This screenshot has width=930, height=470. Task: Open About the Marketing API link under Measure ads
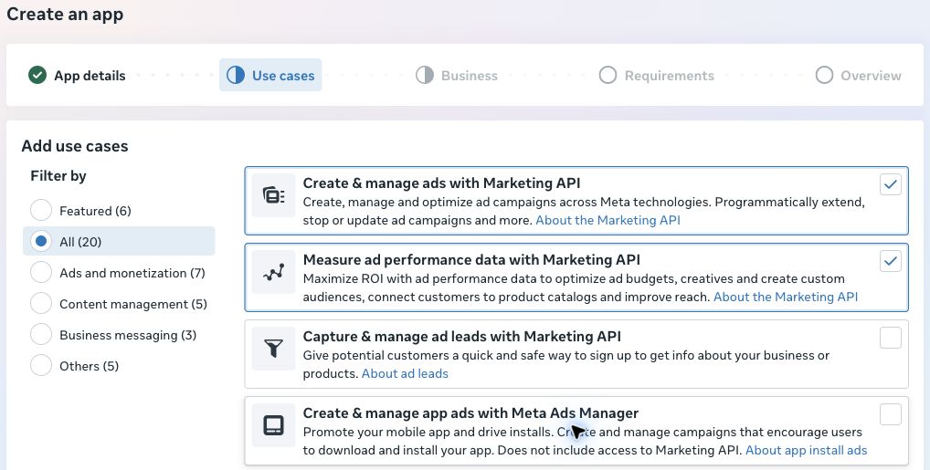click(x=786, y=297)
